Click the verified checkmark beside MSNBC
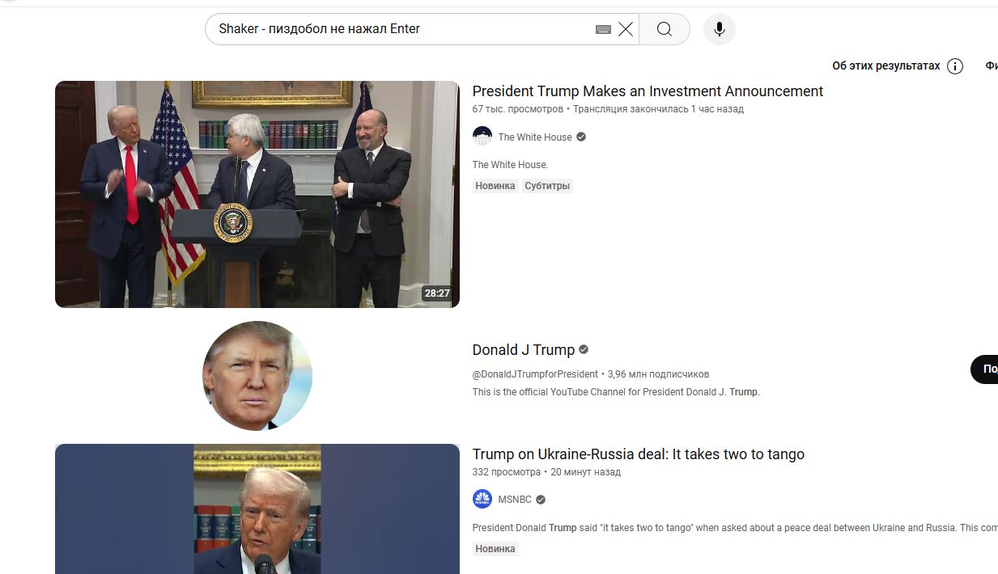This screenshot has height=574, width=998. tap(541, 500)
